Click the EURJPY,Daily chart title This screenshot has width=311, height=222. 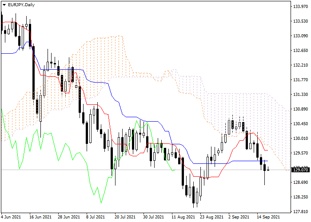point(21,5)
